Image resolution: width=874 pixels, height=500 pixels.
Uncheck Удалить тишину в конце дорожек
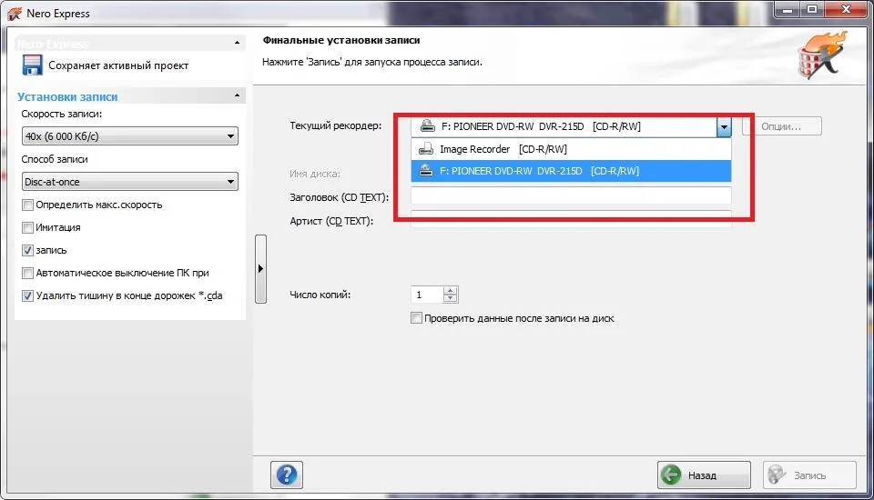(27, 295)
